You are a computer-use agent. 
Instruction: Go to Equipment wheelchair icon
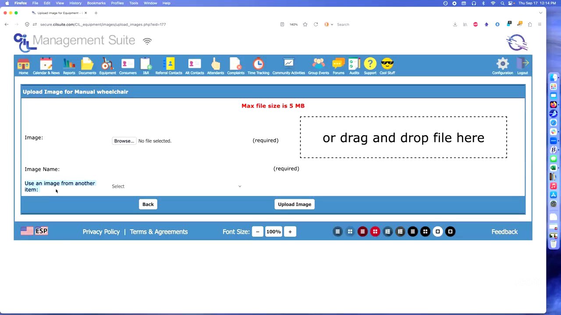click(x=107, y=66)
